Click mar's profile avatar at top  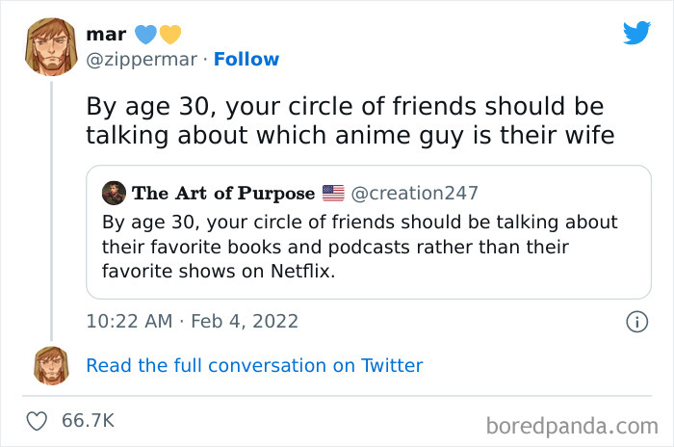52,46
